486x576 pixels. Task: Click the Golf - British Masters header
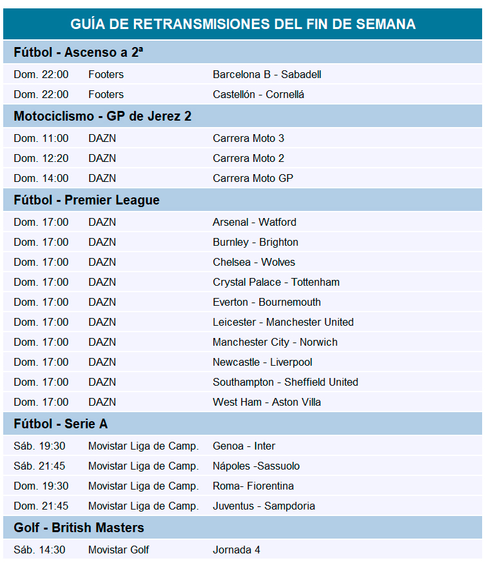79,528
